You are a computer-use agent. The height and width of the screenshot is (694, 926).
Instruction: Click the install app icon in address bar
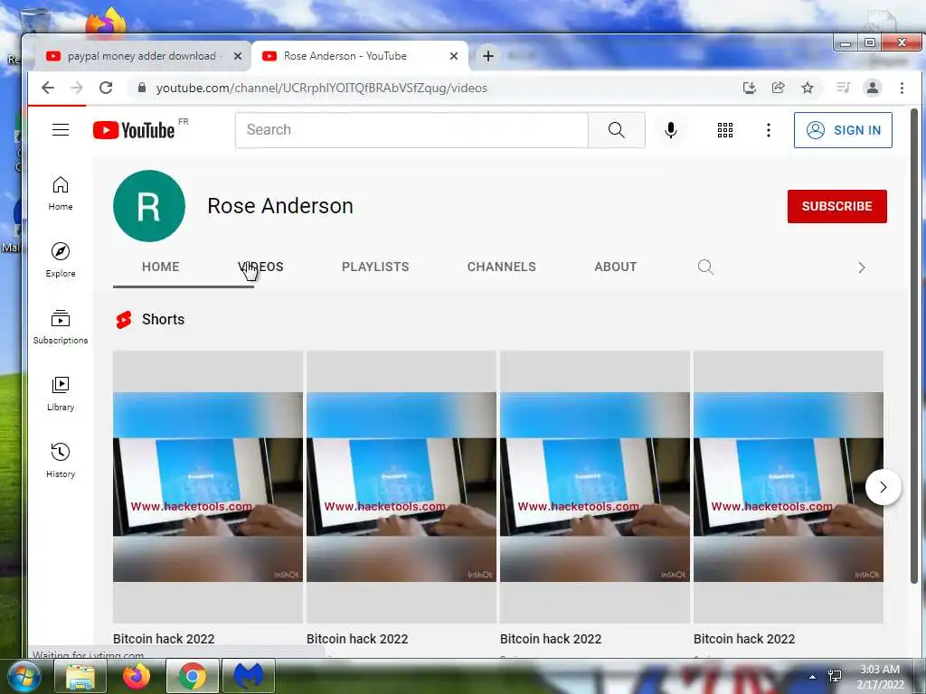pos(750,88)
